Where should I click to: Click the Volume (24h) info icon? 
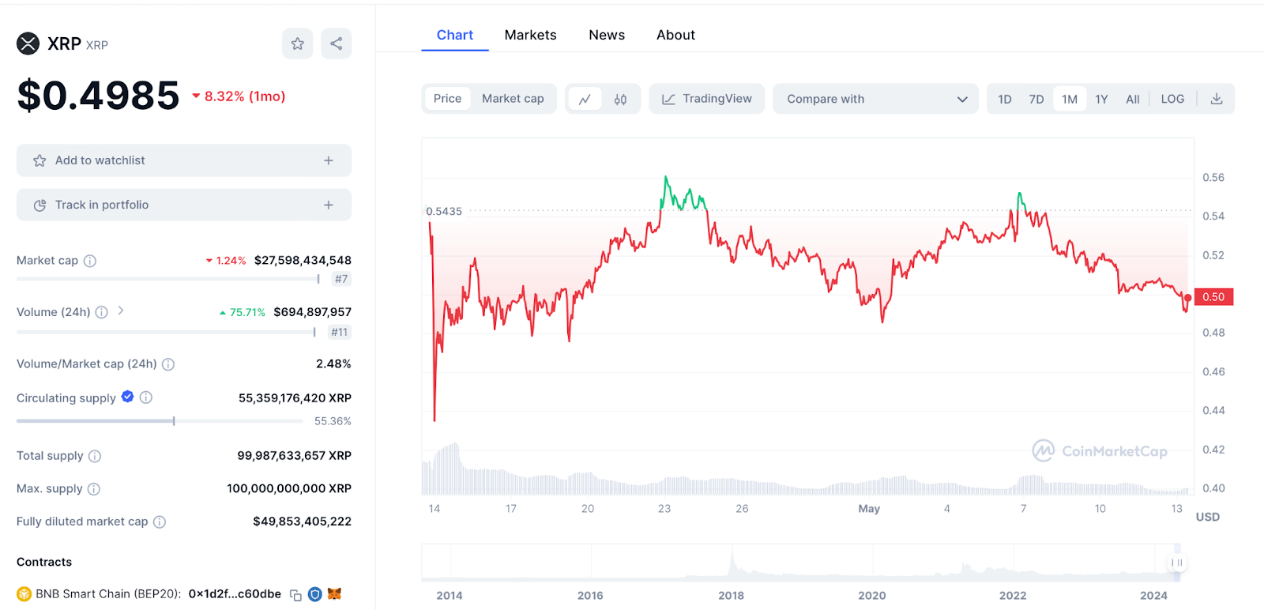[102, 312]
